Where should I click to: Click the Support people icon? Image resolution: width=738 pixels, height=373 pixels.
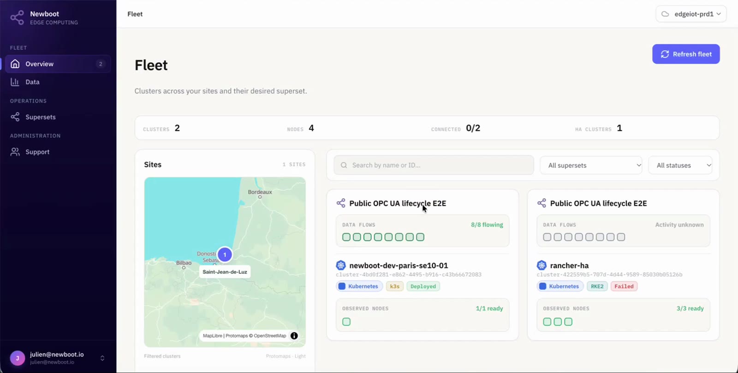click(15, 152)
